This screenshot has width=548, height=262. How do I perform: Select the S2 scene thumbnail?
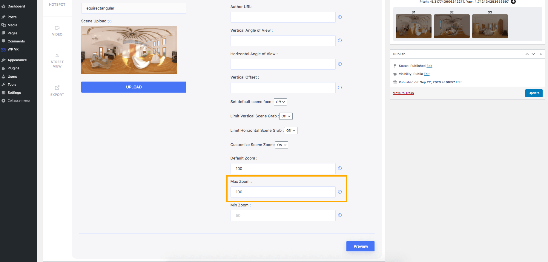[x=452, y=26]
